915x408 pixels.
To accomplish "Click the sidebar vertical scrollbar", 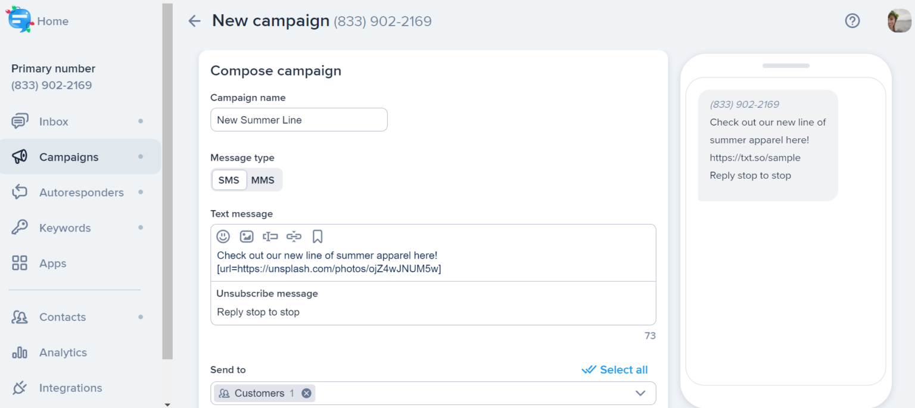I will tap(167, 179).
